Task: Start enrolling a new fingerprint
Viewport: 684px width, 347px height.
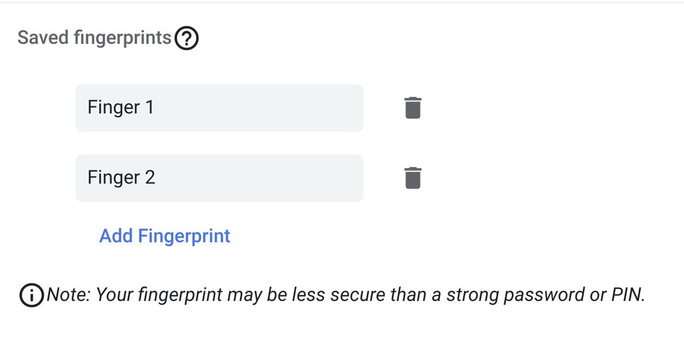Action: tap(165, 235)
